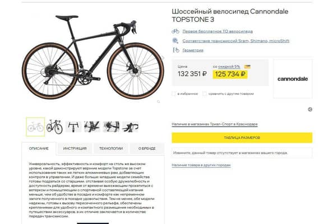Select the ОПИСАНИЕ tab
This screenshot has height=224, width=319.
point(39,148)
